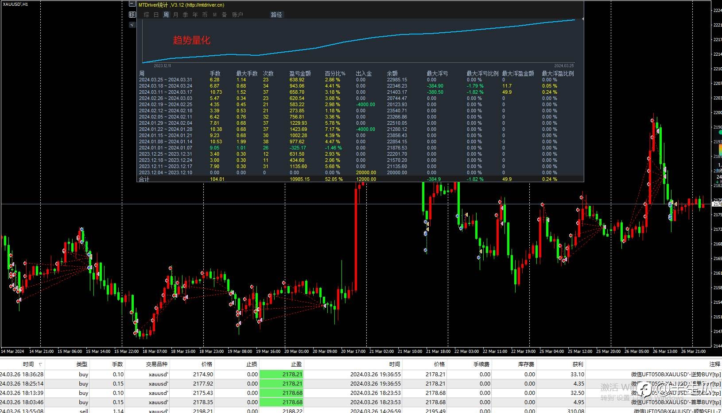The height and width of the screenshot is (413, 722).
Task: Click the 手数 column header in statistics
Action: pos(215,73)
